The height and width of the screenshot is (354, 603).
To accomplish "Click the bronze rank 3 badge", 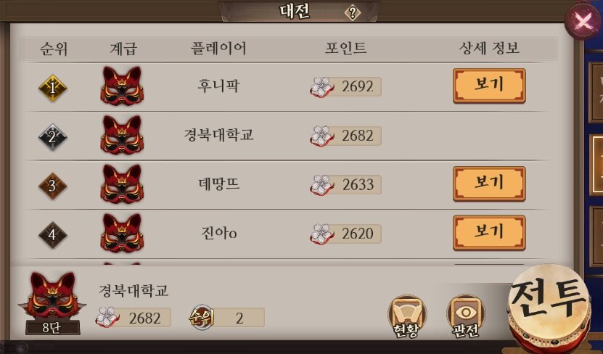I will pyautogui.click(x=53, y=186).
